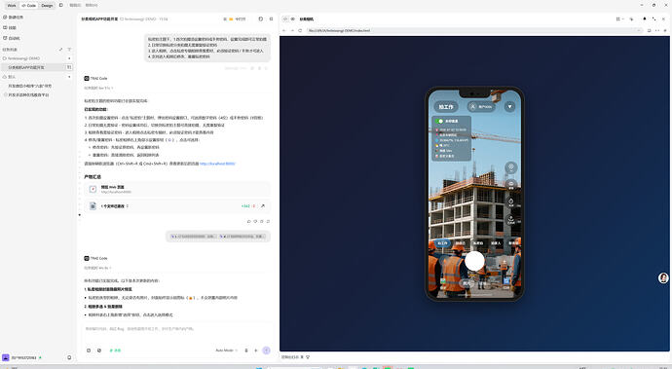This screenshot has height=369, width=672.
Task: Click the first quoted chip in second user message
Action: pos(194,237)
